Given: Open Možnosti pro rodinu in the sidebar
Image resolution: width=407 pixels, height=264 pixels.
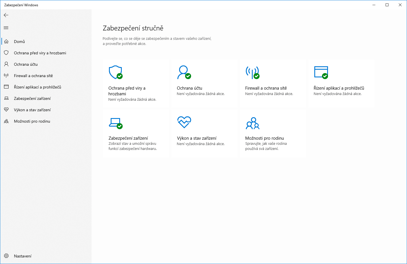Looking at the screenshot, I should tap(46, 121).
